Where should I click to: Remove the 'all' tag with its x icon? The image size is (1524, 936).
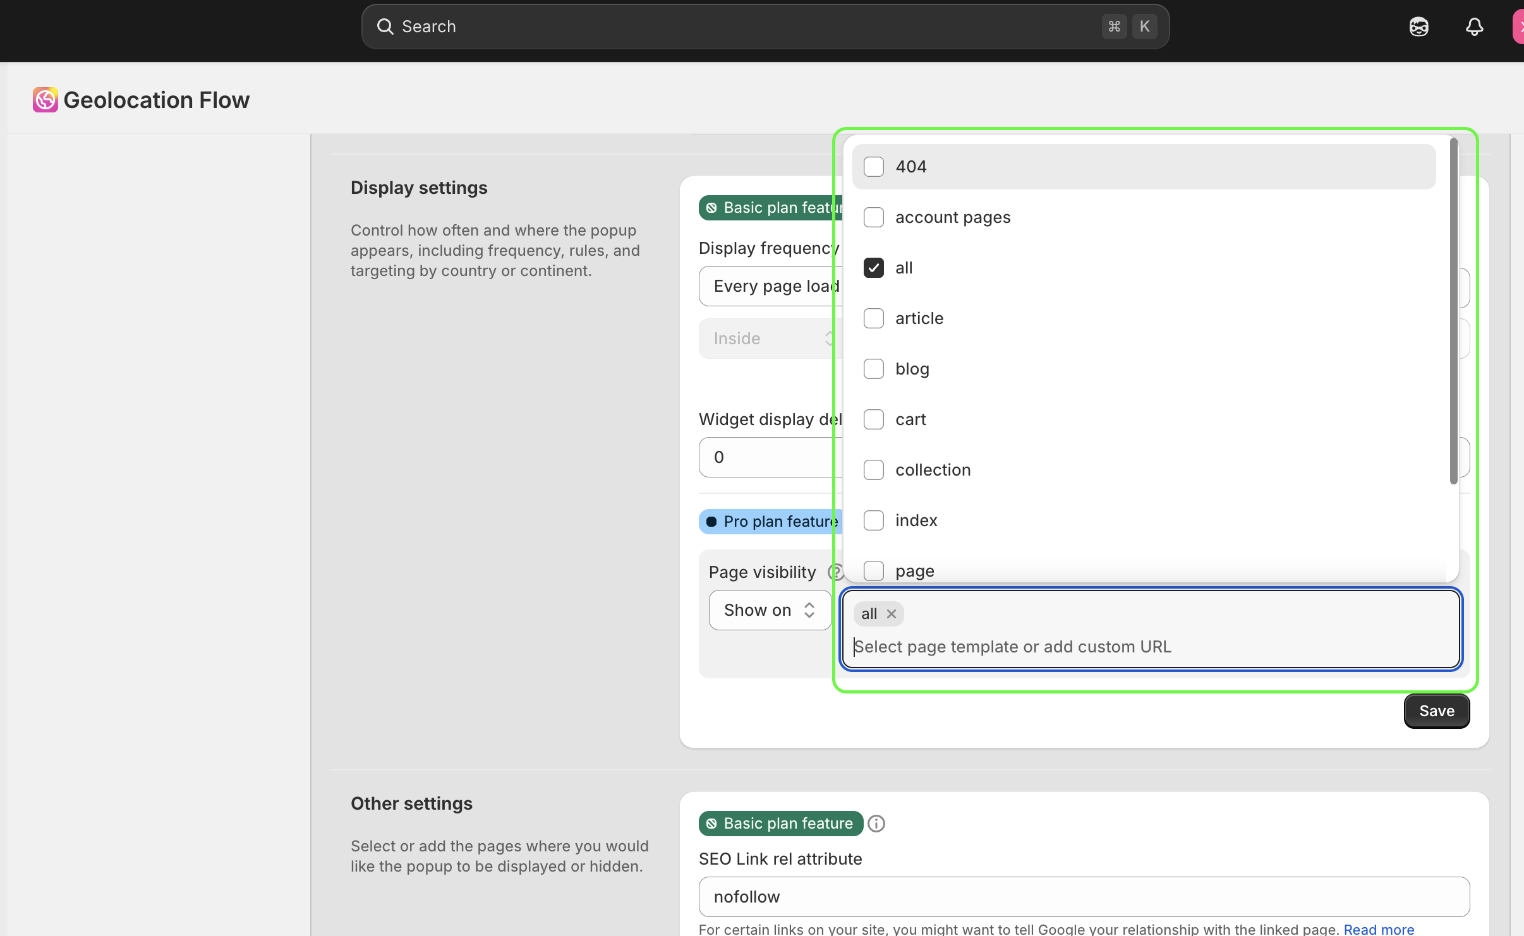892,613
